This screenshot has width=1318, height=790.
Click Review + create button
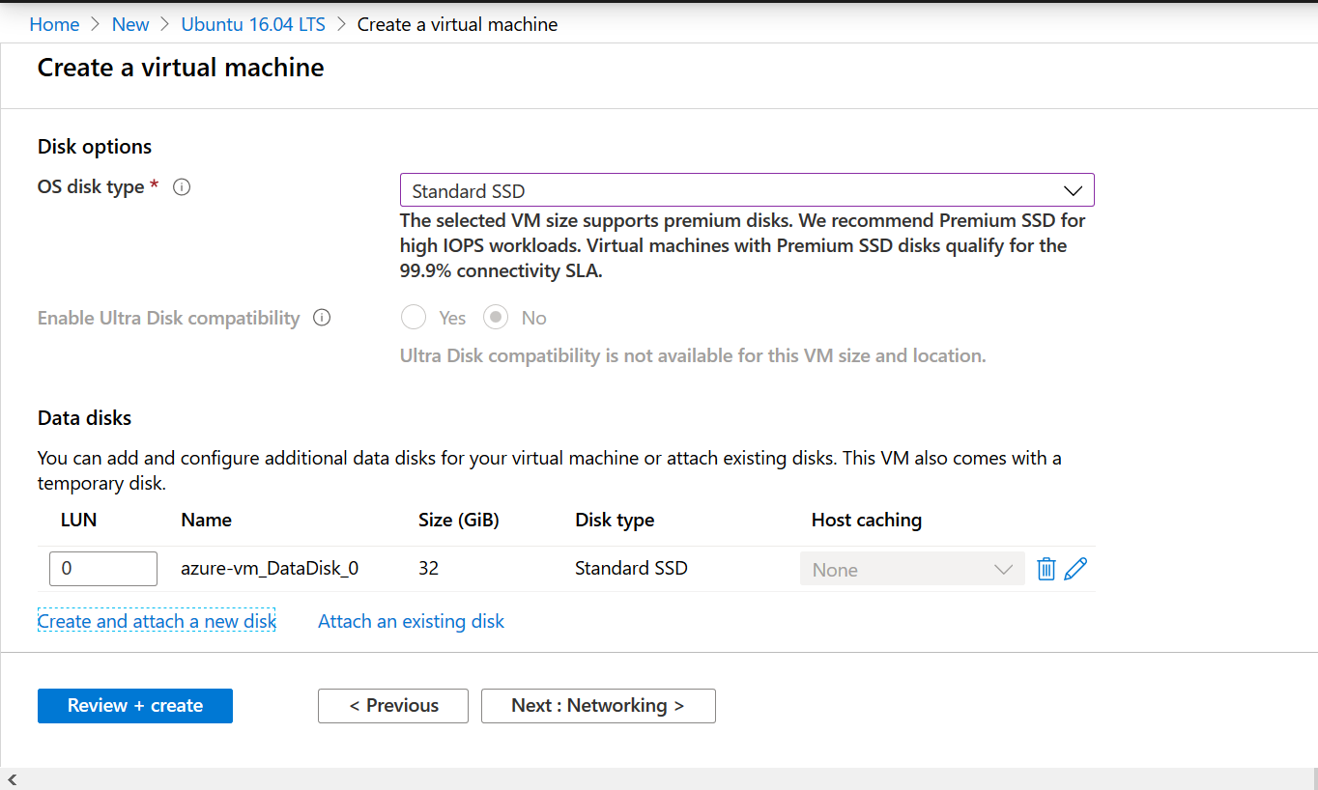pyautogui.click(x=135, y=705)
